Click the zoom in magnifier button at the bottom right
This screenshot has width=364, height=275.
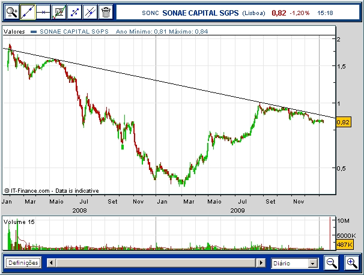(352, 263)
